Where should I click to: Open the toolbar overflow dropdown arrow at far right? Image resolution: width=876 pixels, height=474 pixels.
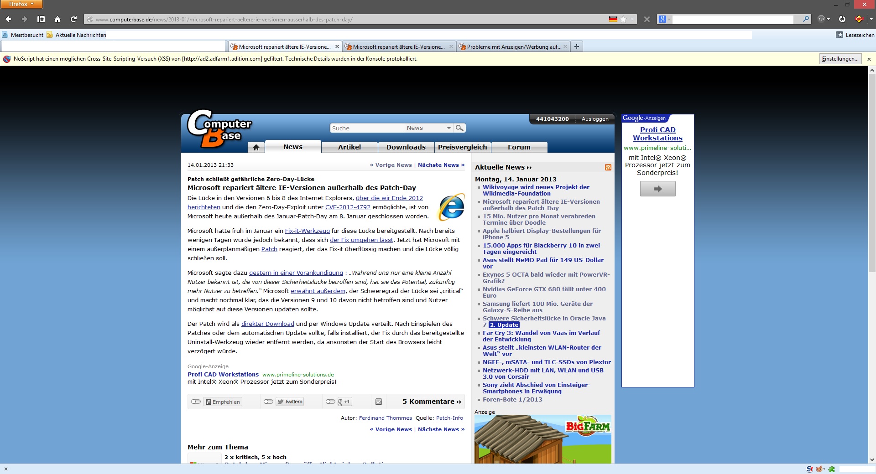(871, 19)
